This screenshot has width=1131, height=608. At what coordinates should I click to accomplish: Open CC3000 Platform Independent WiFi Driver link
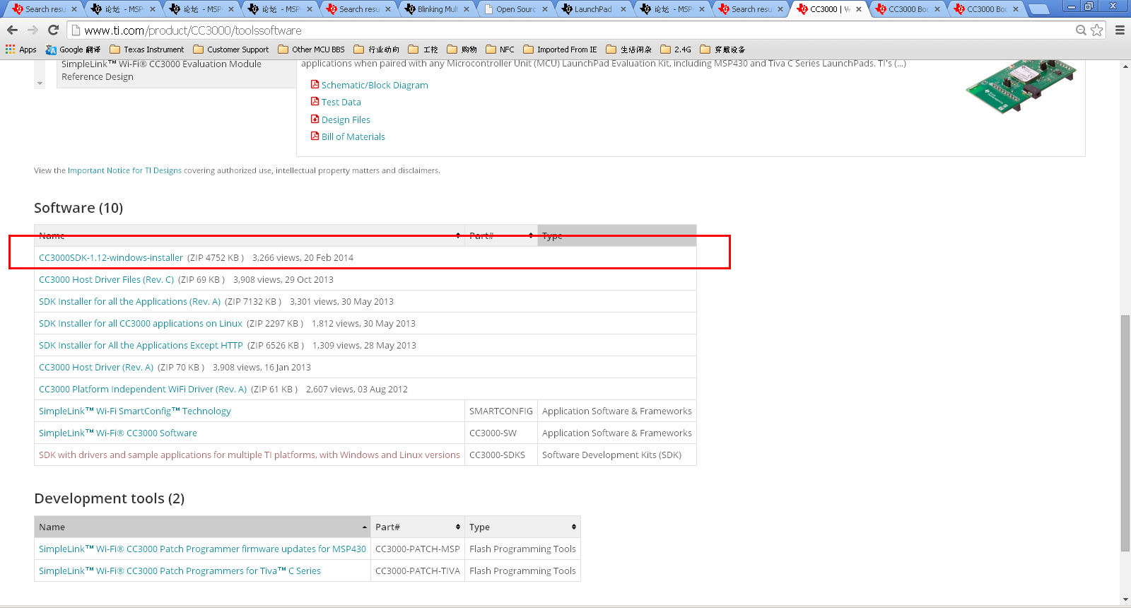143,389
